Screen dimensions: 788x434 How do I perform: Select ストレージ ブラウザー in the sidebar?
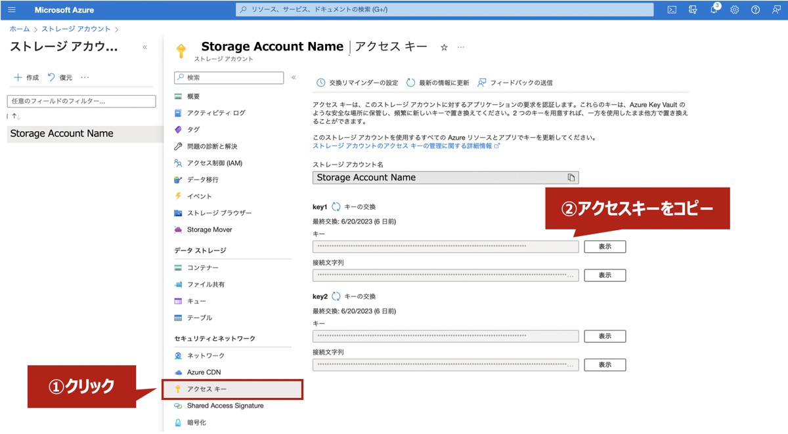(x=218, y=212)
